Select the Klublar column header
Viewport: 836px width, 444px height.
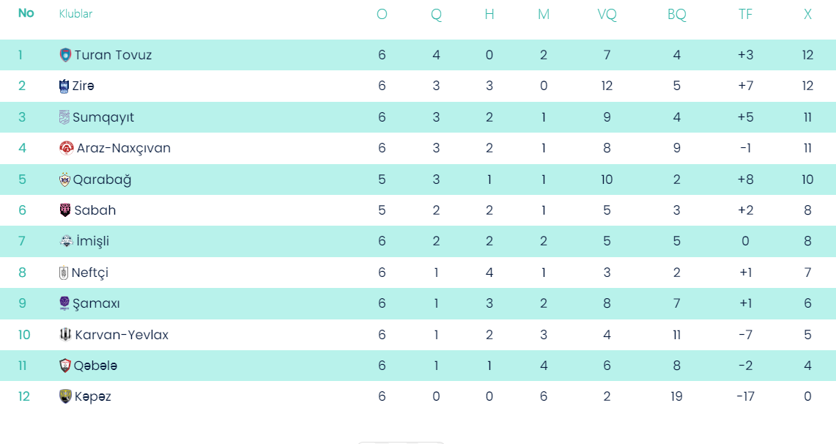click(75, 14)
